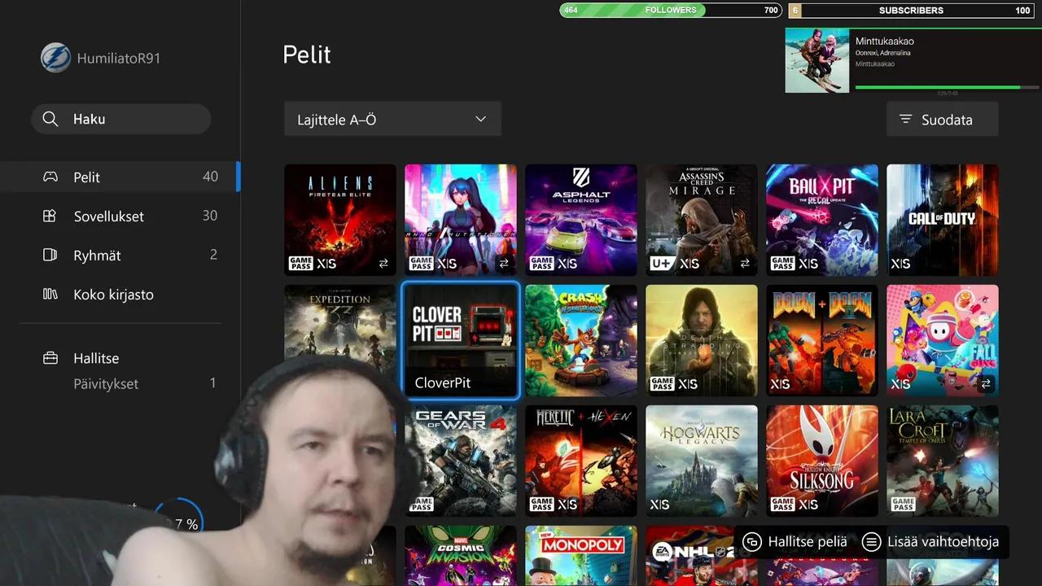This screenshot has width=1042, height=586.
Task: Open Ryhmät in the sidebar
Action: tap(120, 255)
